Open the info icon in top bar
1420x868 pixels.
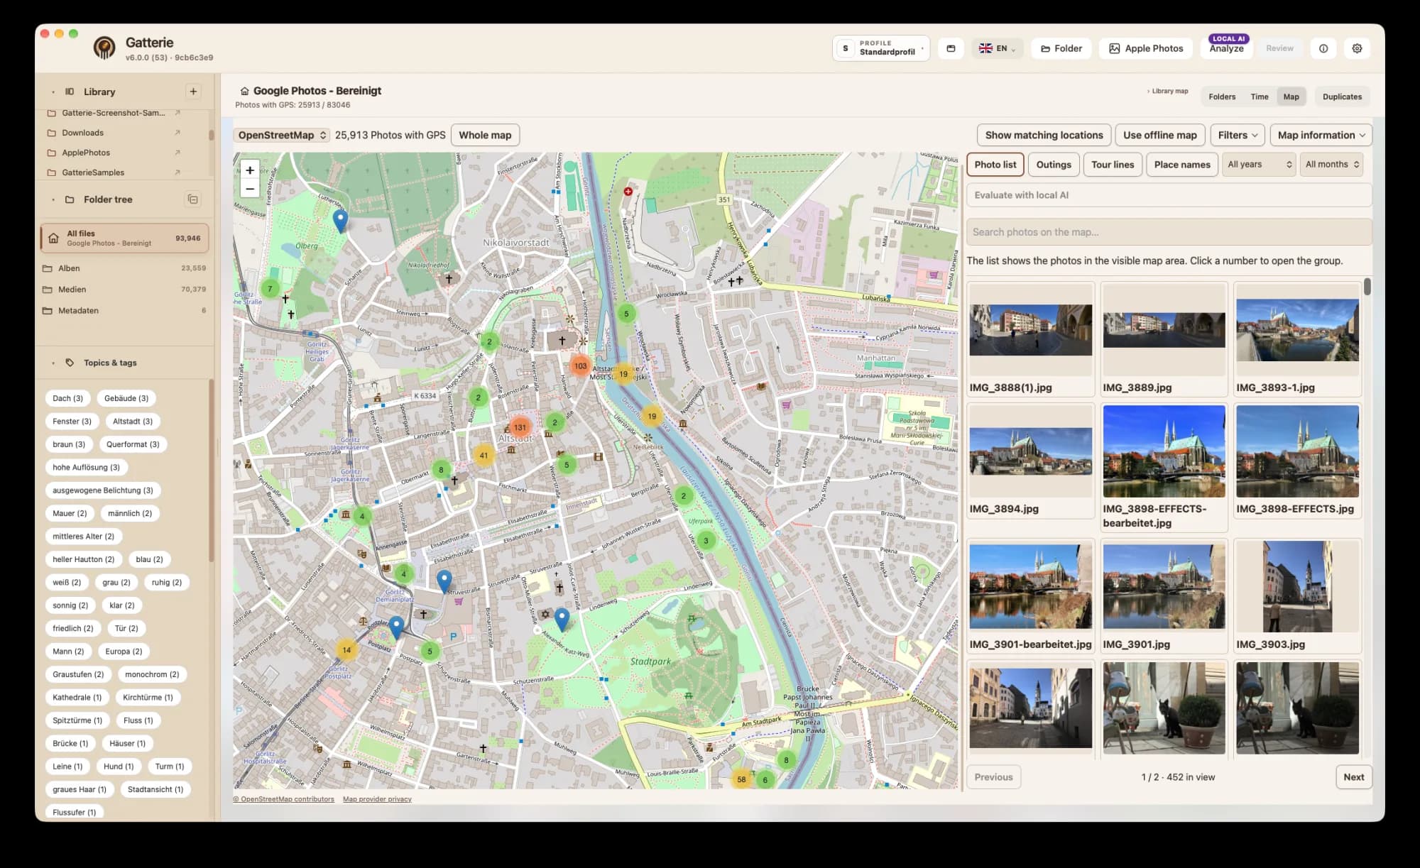(x=1323, y=48)
